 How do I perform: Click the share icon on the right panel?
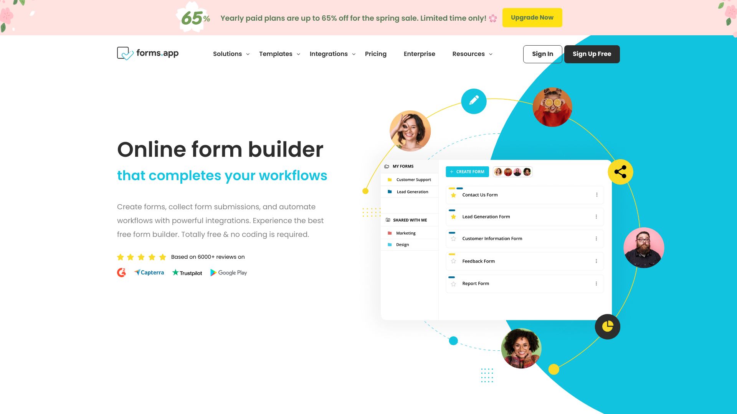tap(620, 171)
